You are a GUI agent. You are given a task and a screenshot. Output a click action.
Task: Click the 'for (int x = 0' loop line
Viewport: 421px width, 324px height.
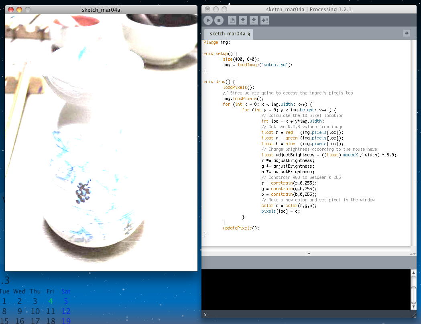point(267,105)
